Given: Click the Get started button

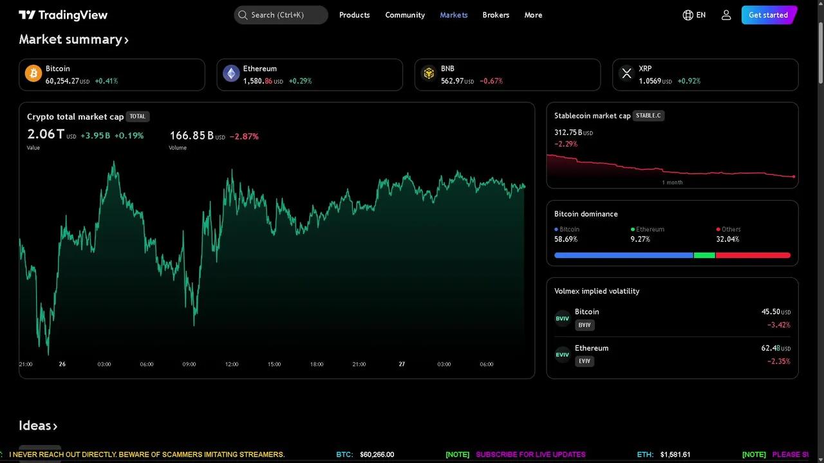Looking at the screenshot, I should coord(769,15).
